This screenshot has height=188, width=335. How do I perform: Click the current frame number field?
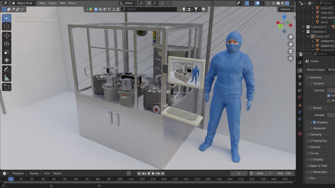tap(239, 173)
